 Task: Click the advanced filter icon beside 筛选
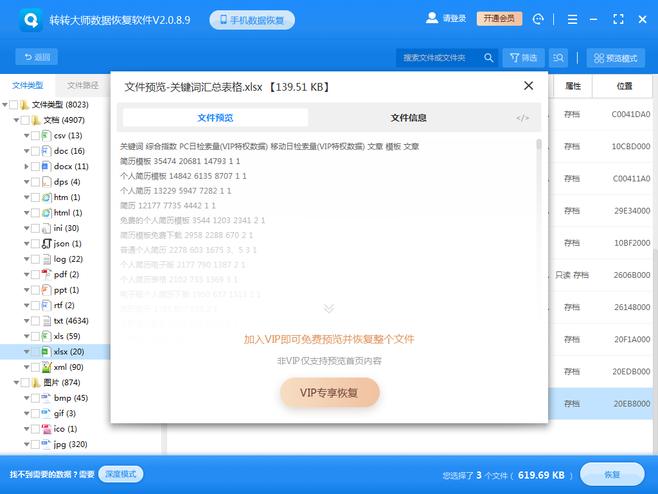(558, 57)
